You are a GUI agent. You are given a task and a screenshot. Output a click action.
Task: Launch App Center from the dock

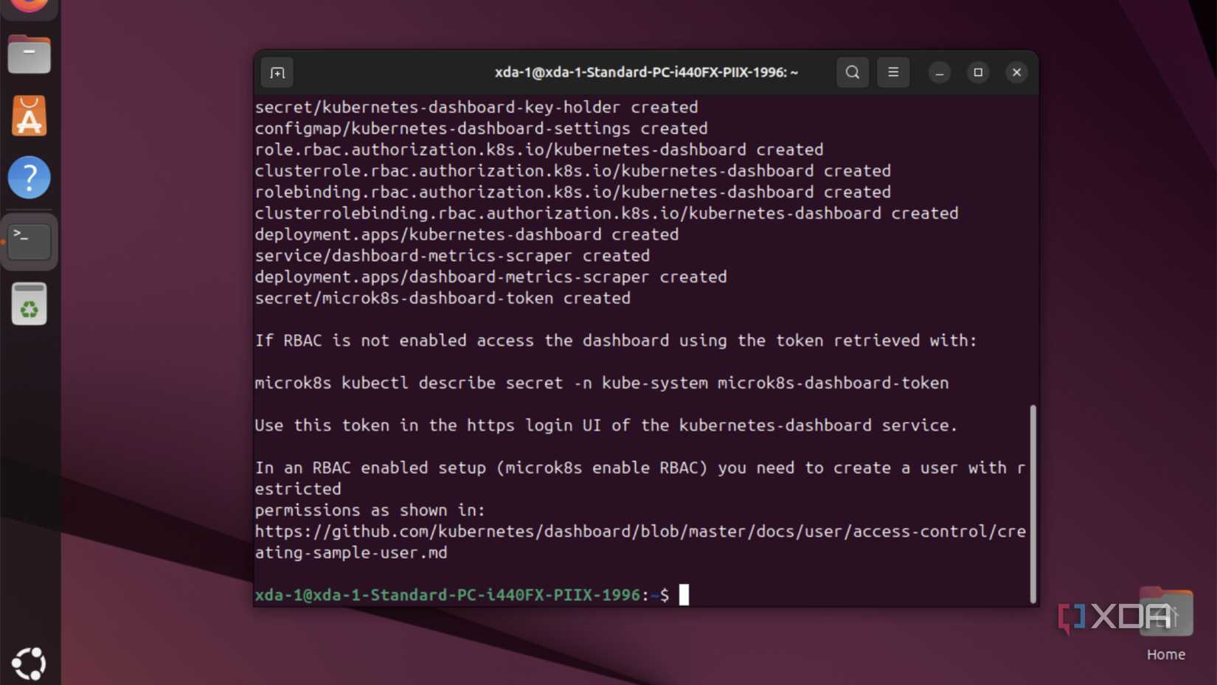(x=29, y=115)
